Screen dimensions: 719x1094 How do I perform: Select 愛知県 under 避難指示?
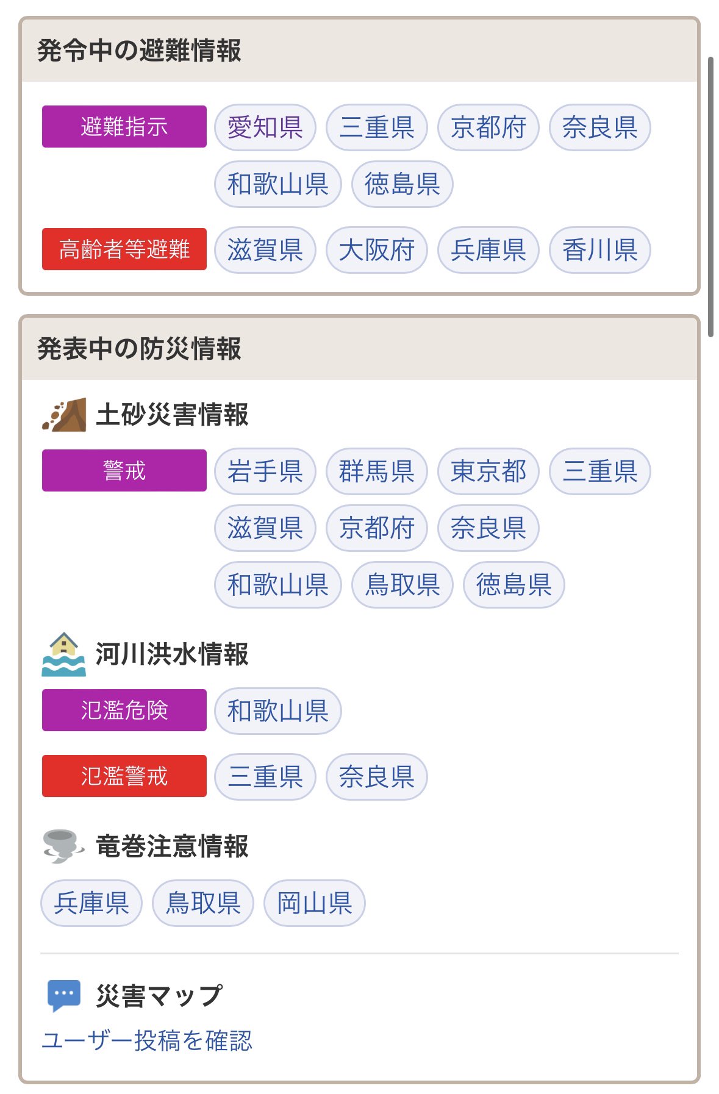(x=265, y=127)
